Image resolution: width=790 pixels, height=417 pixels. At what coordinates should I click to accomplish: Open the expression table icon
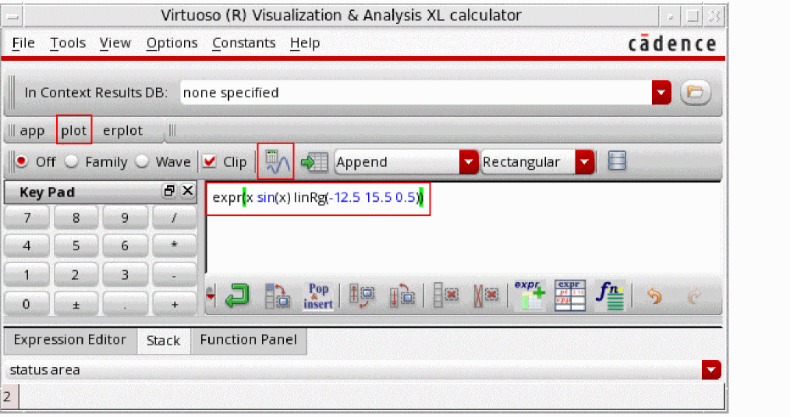click(x=570, y=295)
